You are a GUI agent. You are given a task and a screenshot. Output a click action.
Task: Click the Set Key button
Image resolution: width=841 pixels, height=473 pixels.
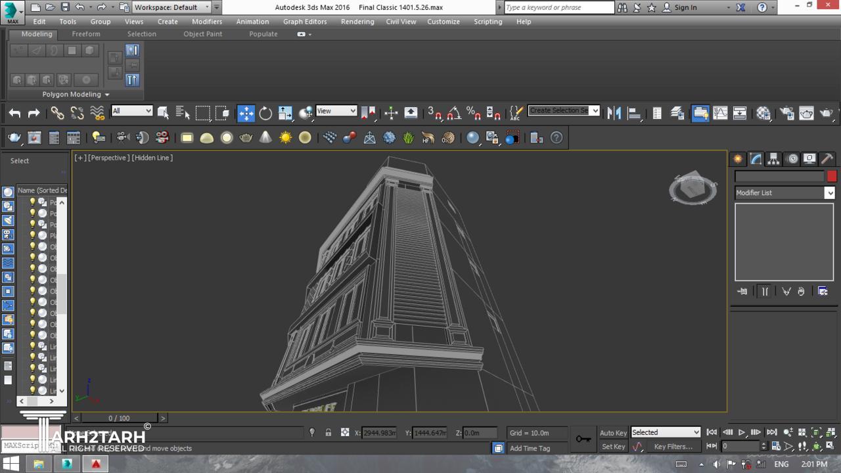pos(612,447)
